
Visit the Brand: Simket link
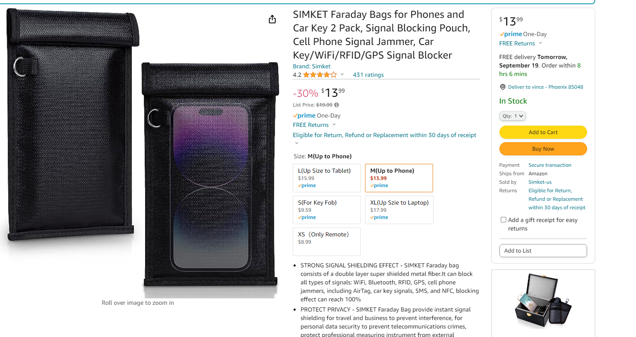coord(311,66)
